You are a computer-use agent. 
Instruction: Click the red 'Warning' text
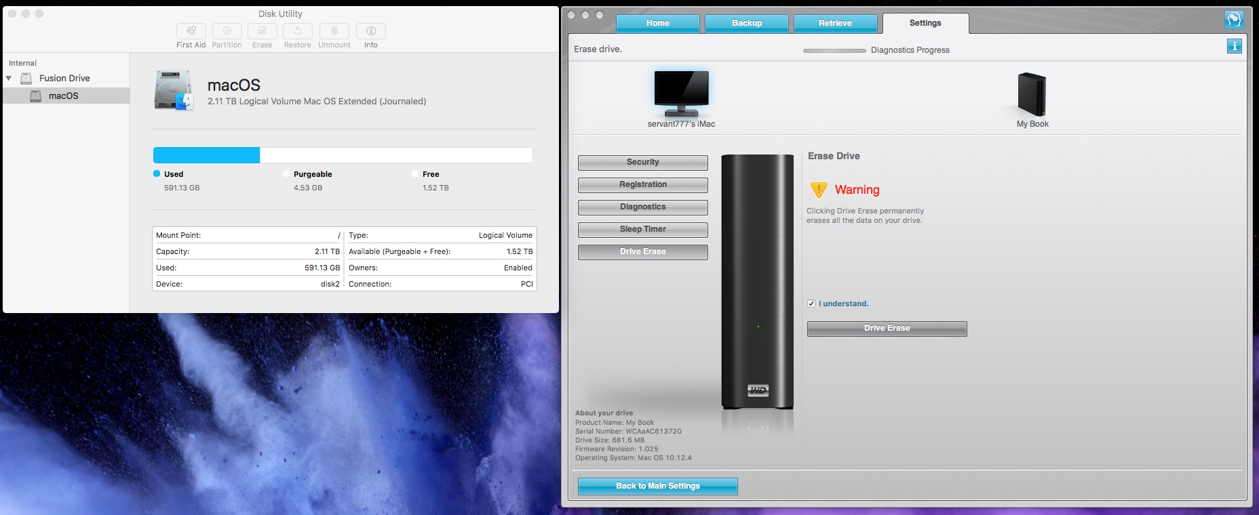point(857,190)
